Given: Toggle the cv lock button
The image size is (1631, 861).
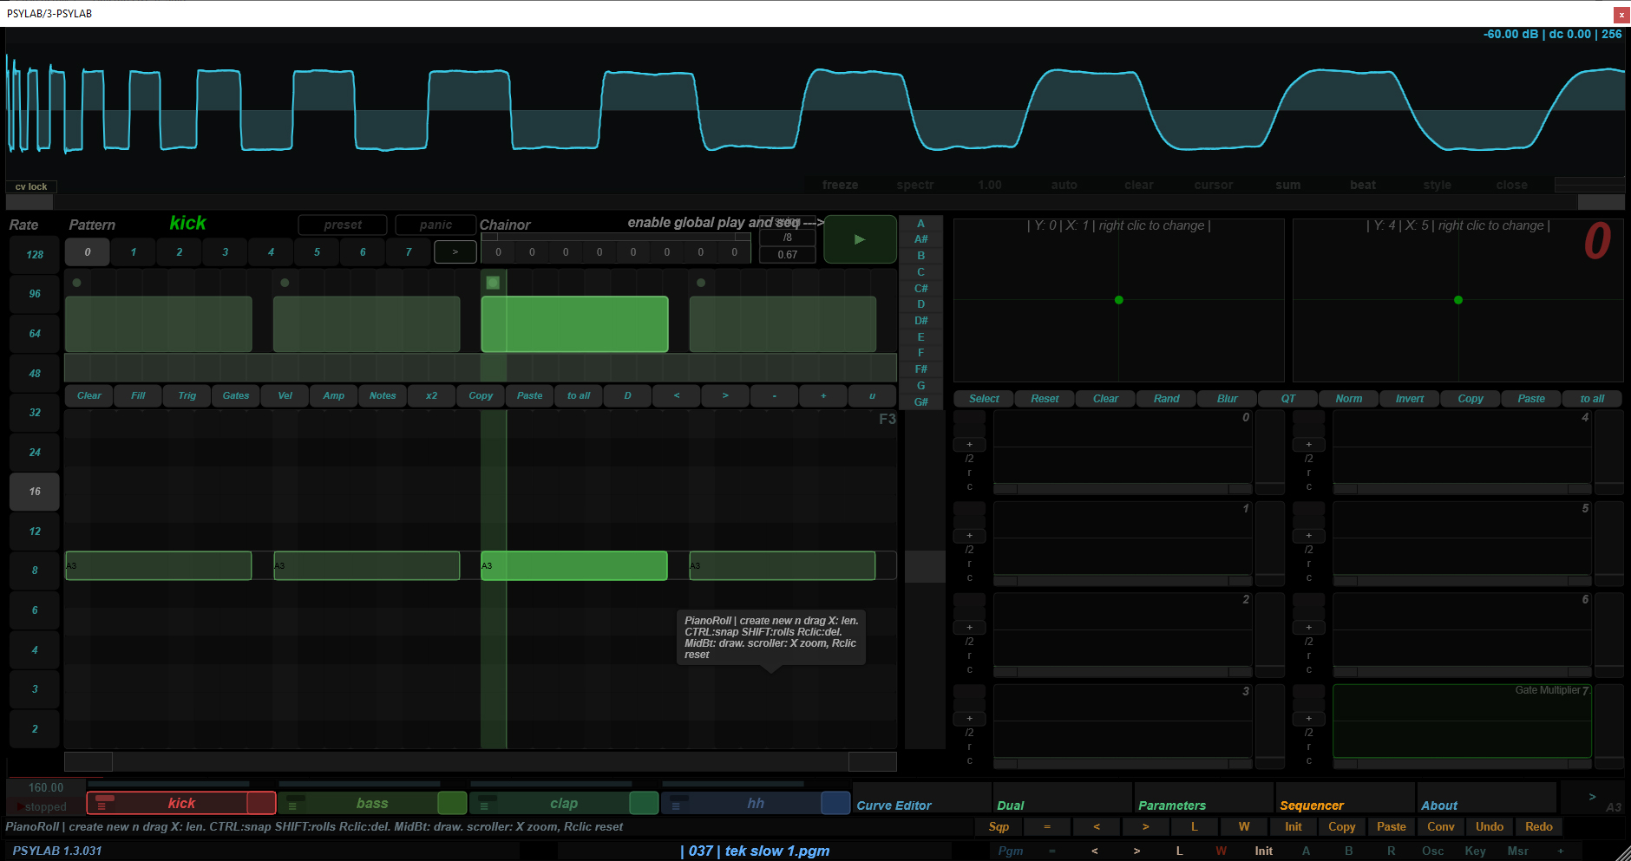Looking at the screenshot, I should click(31, 186).
